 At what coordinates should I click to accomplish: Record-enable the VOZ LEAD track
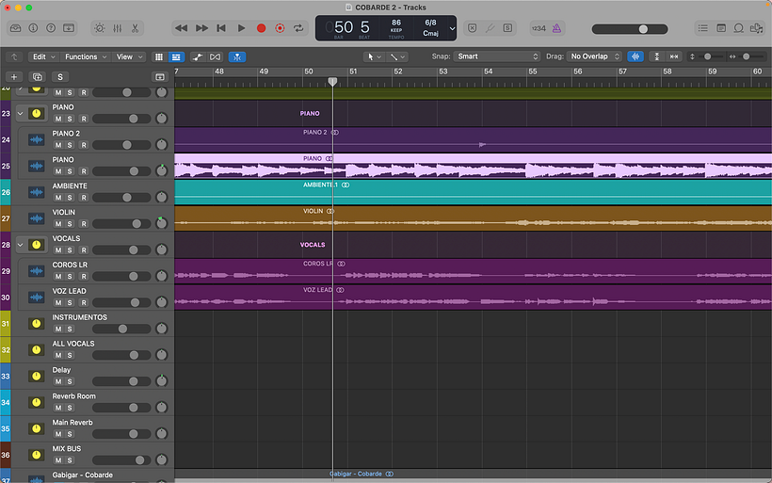(x=84, y=303)
